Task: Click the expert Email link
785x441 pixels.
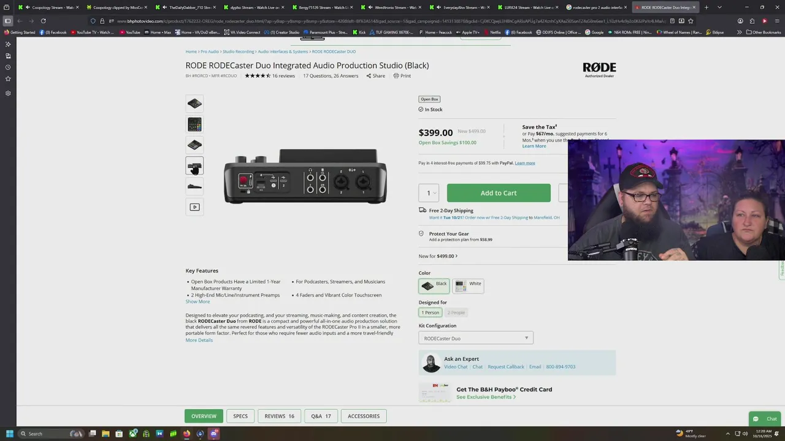Action: pos(535,367)
